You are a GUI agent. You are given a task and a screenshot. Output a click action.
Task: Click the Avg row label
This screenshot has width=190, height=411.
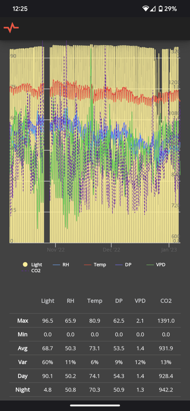coord(23,348)
